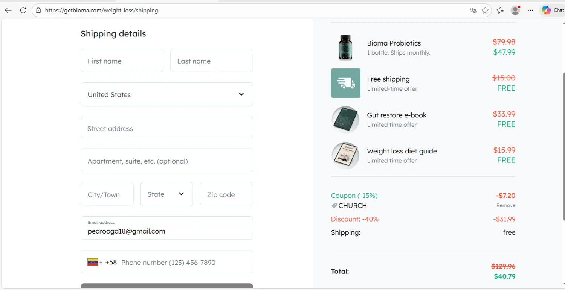View site info lock icon
Viewport: 565px width, 290px height.
point(38,10)
